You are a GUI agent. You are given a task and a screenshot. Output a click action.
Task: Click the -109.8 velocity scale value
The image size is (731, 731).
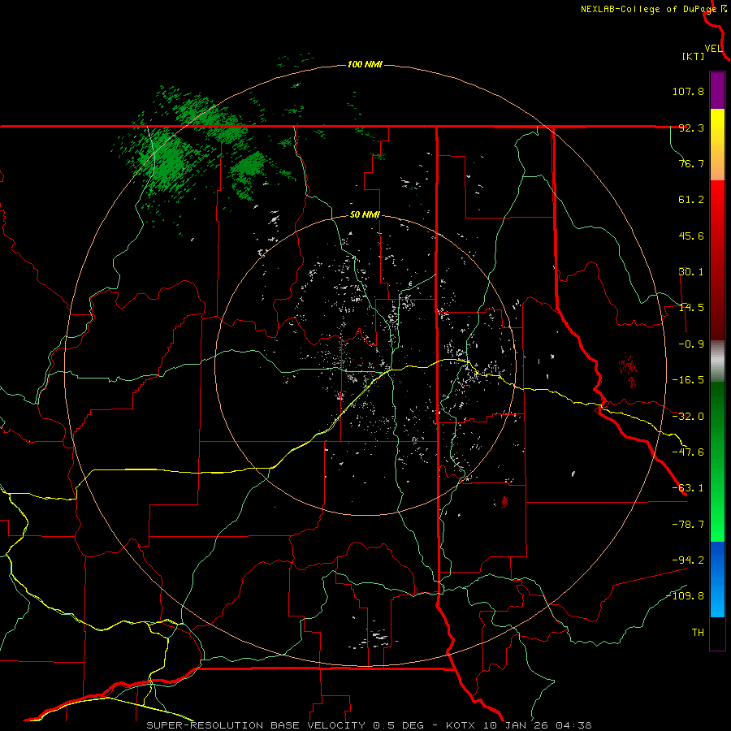[x=686, y=596]
